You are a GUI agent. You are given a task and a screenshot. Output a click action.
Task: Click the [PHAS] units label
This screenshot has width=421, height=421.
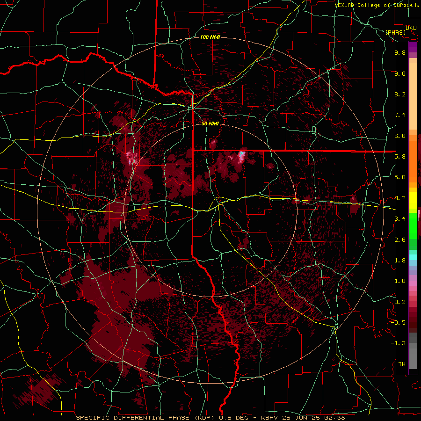click(x=395, y=33)
